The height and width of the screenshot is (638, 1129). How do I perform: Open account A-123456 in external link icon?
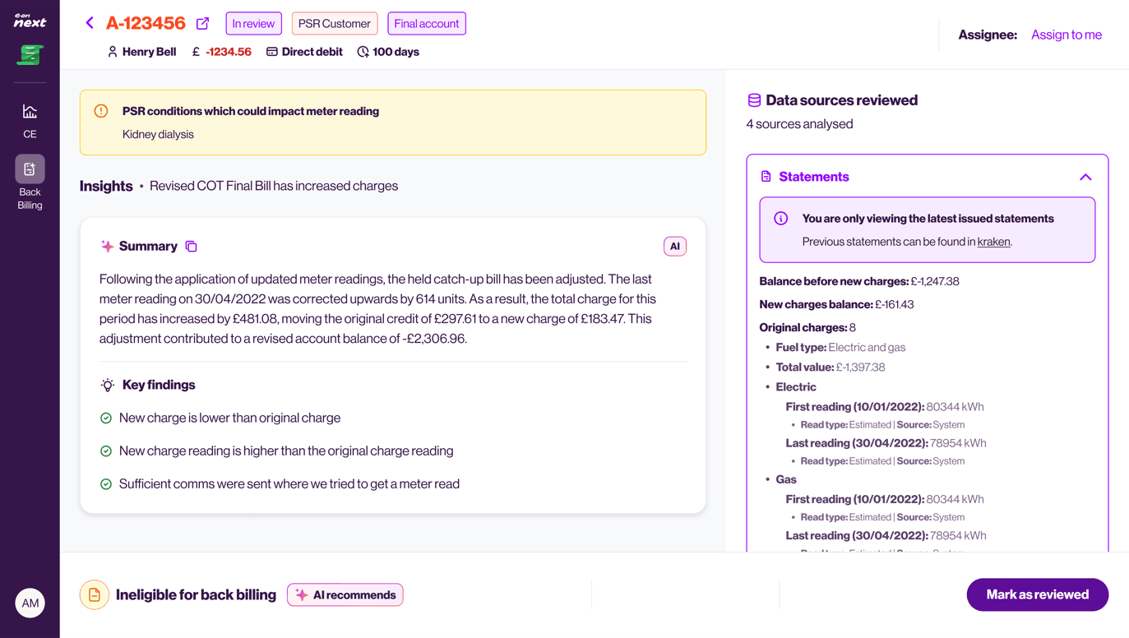(x=202, y=23)
